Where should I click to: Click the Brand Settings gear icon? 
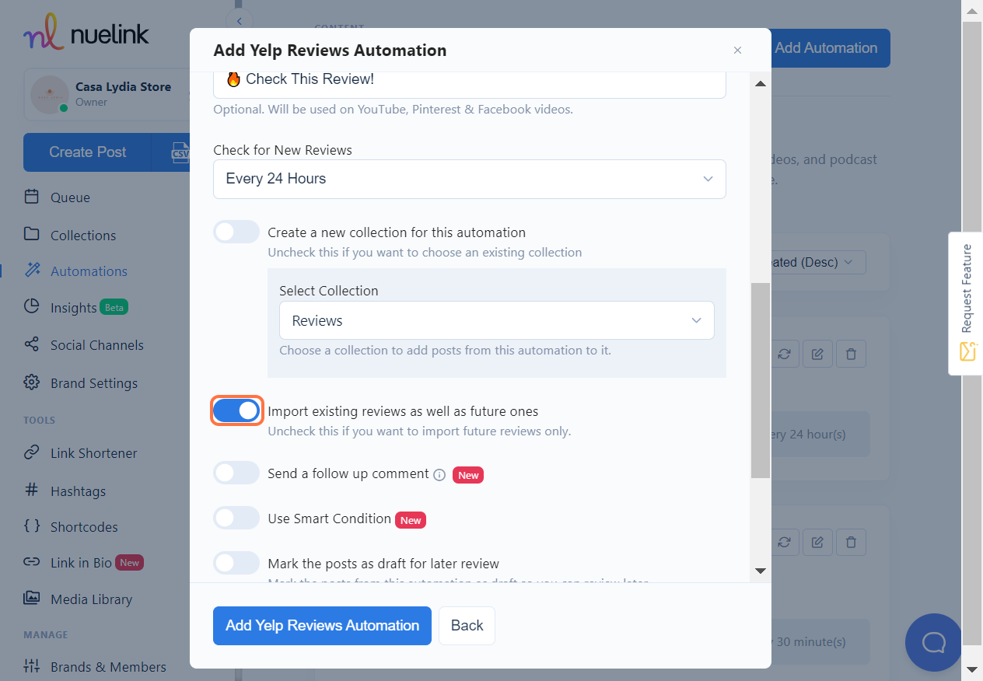31,382
